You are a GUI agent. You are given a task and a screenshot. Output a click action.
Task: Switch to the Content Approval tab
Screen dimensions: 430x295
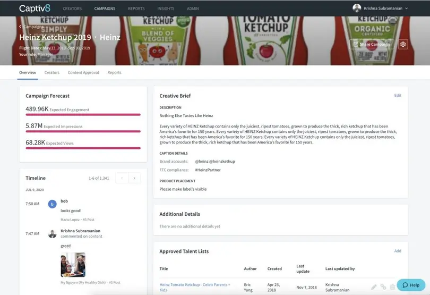[83, 72]
